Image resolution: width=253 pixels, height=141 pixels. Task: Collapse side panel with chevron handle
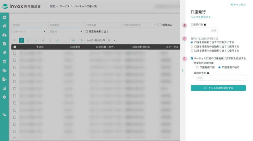[x=183, y=70]
